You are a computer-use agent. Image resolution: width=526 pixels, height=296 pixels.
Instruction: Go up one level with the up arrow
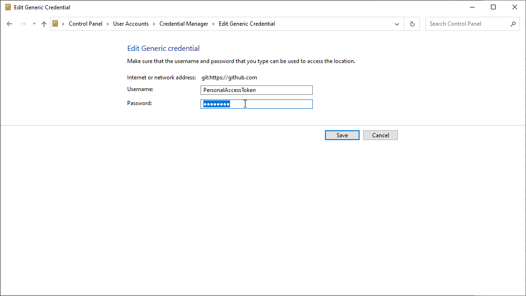[44, 24]
